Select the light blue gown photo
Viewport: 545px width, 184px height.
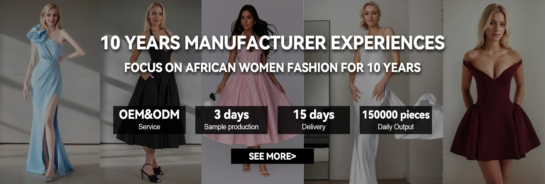pyautogui.click(x=50, y=92)
